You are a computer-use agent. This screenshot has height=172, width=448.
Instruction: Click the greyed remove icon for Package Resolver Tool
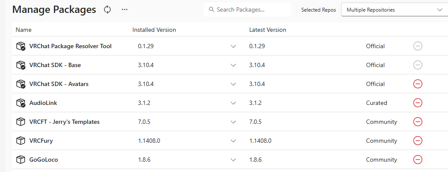pos(418,46)
